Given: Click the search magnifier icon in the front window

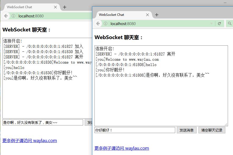Looking at the screenshot, I should [x=229, y=24].
